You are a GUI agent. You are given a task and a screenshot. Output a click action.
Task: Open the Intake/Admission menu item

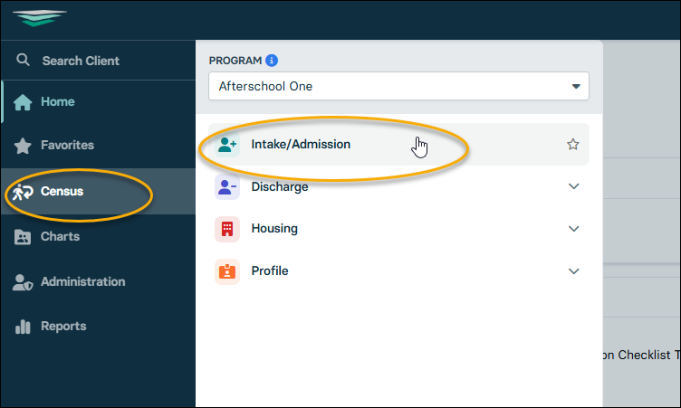point(301,144)
